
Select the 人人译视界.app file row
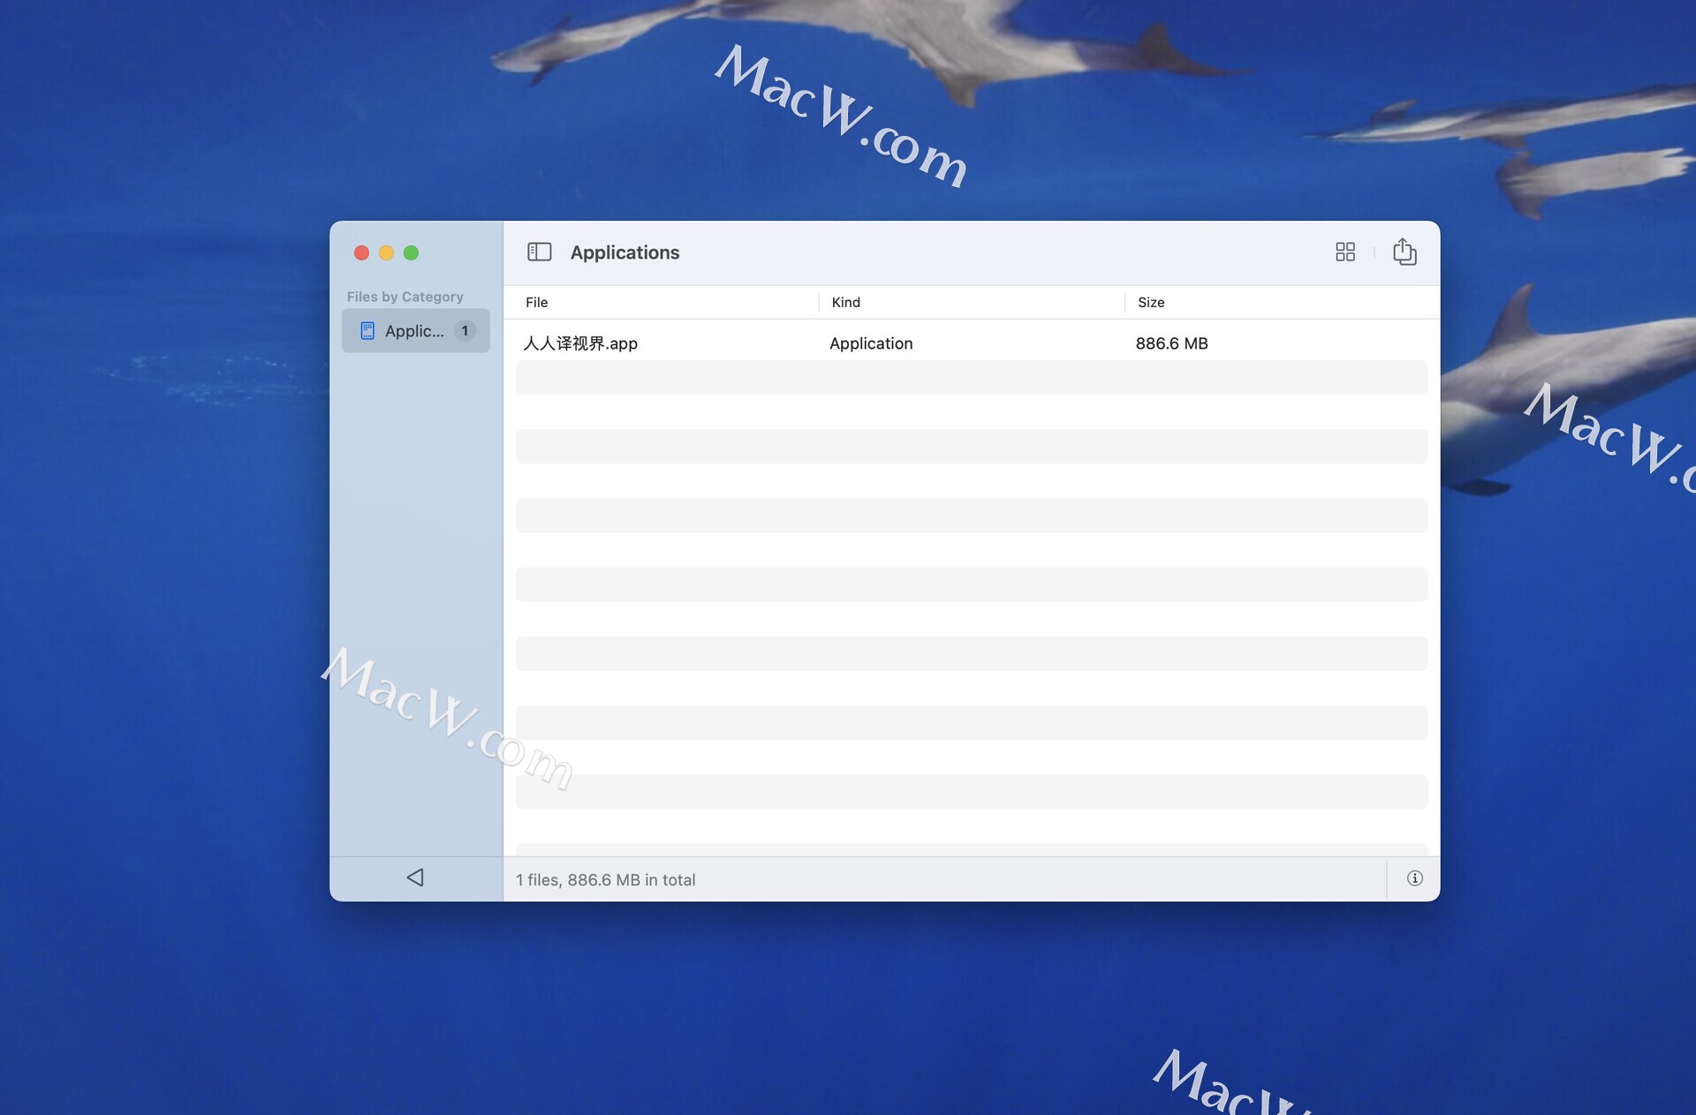click(x=972, y=343)
